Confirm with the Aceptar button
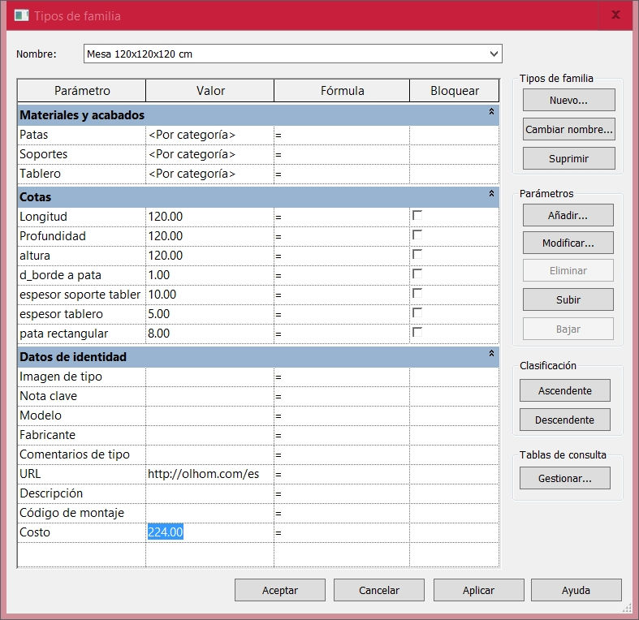The height and width of the screenshot is (620, 639). tap(280, 590)
